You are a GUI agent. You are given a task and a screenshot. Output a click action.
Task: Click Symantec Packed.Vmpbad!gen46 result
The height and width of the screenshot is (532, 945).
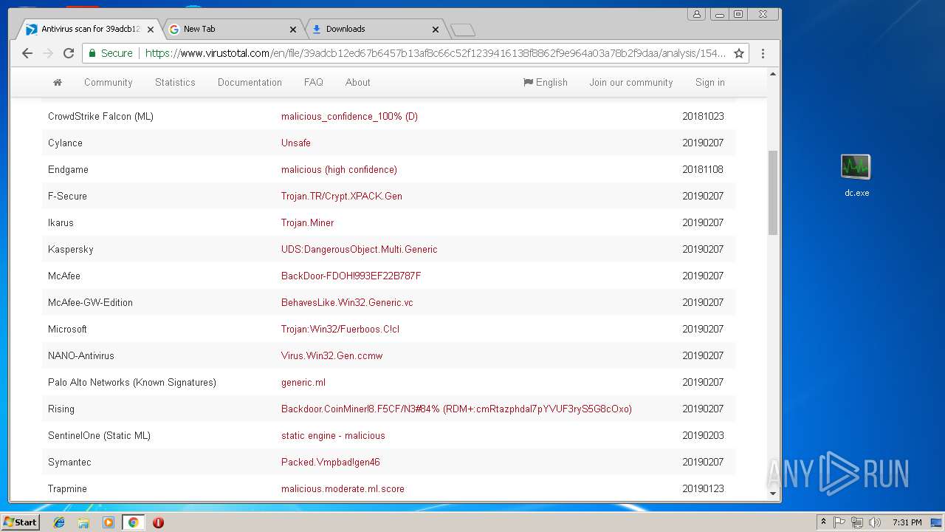click(330, 462)
